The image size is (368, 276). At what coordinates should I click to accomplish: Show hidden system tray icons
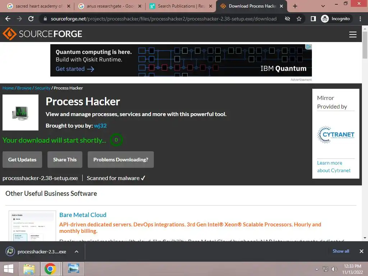(317, 269)
